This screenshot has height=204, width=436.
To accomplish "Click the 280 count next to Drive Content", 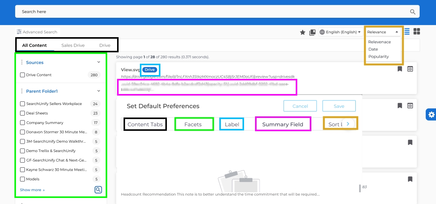I will coord(94,75).
